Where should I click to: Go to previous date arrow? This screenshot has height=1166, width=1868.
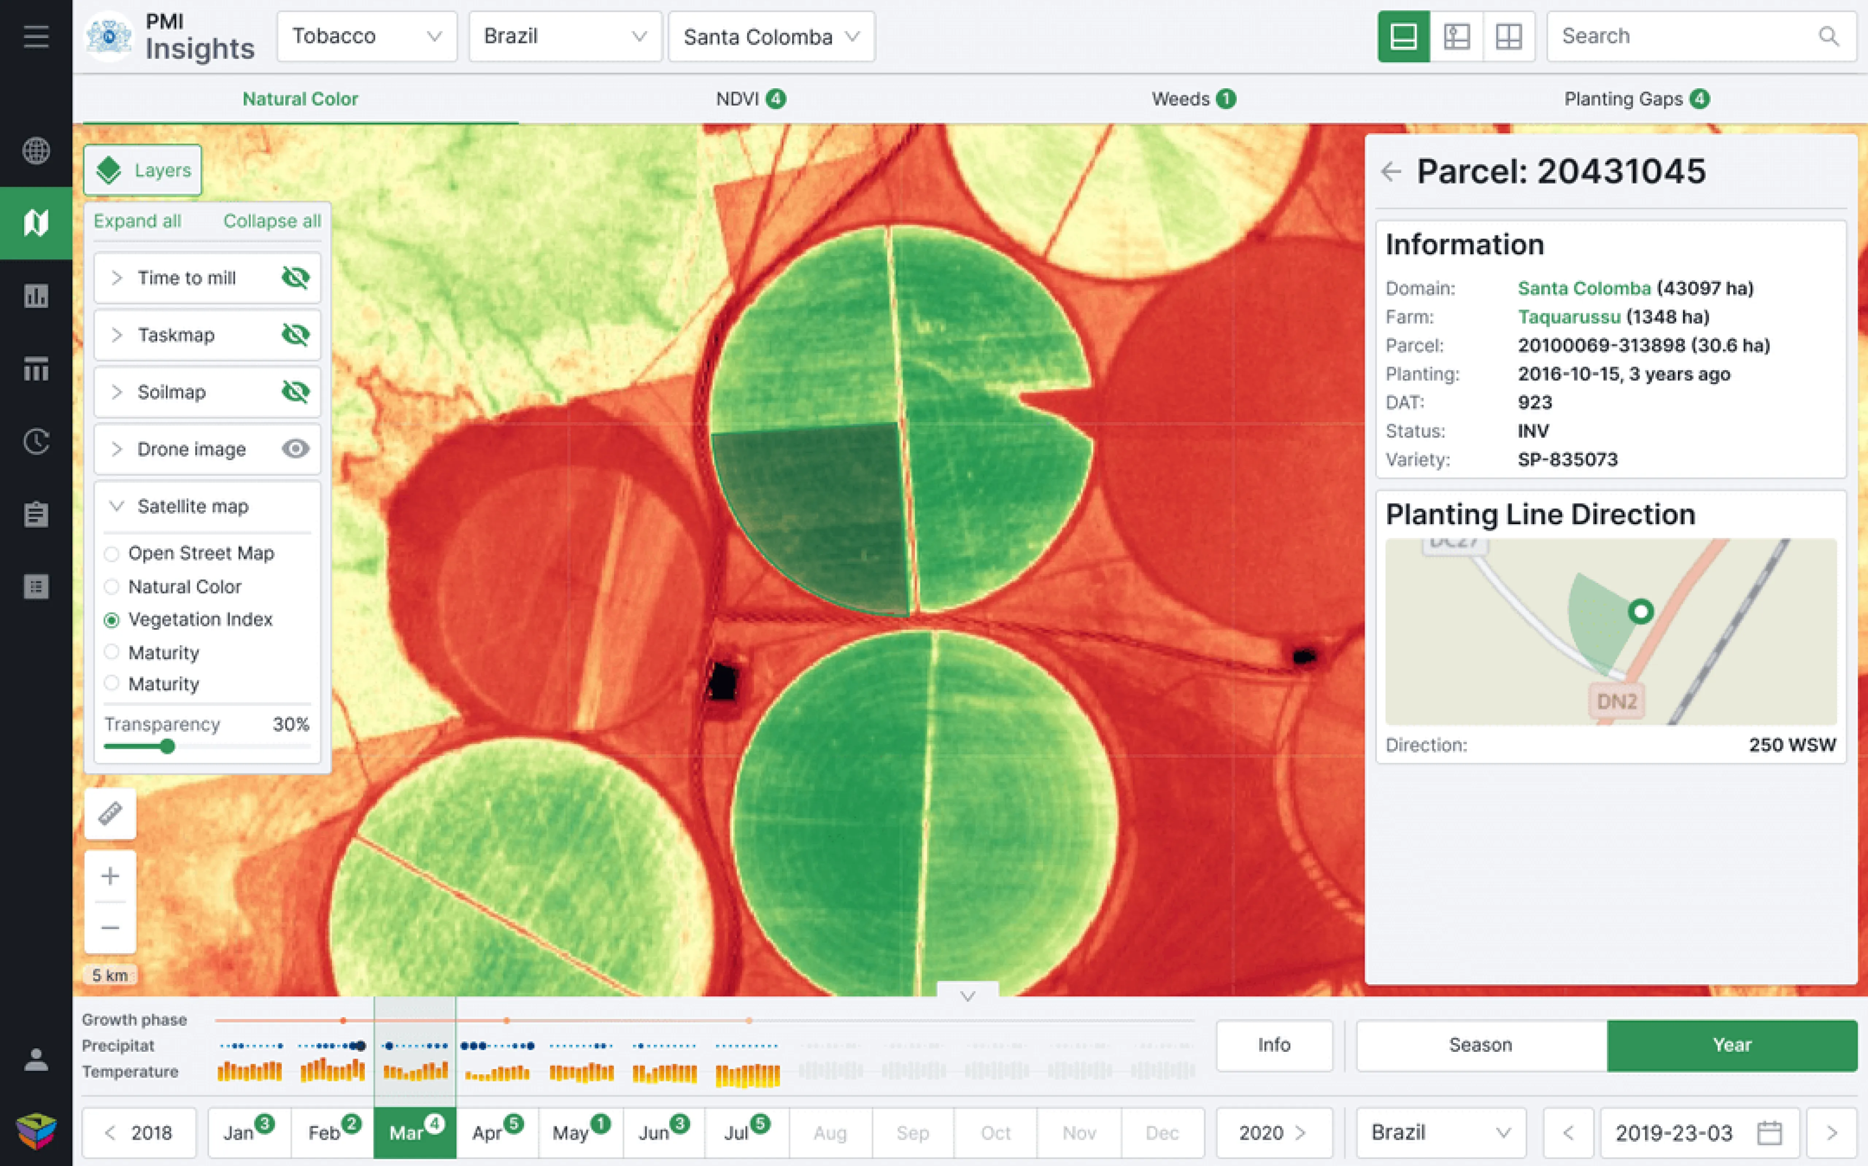(1568, 1133)
